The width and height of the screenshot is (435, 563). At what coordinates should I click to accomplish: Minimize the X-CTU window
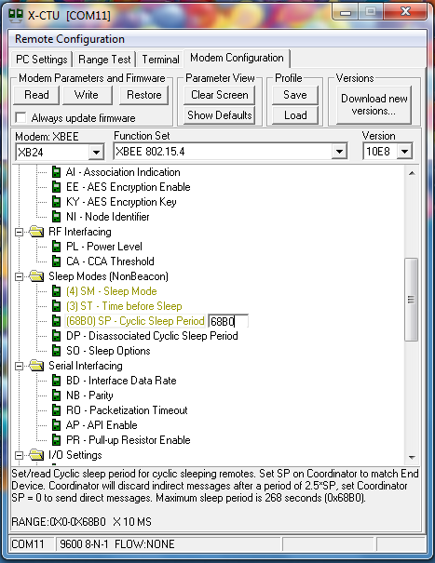(x=346, y=13)
